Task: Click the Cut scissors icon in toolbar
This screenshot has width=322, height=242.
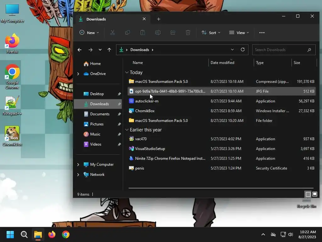Action: (x=112, y=32)
